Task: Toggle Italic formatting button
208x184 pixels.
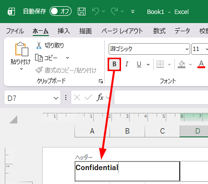Action: pos(127,64)
